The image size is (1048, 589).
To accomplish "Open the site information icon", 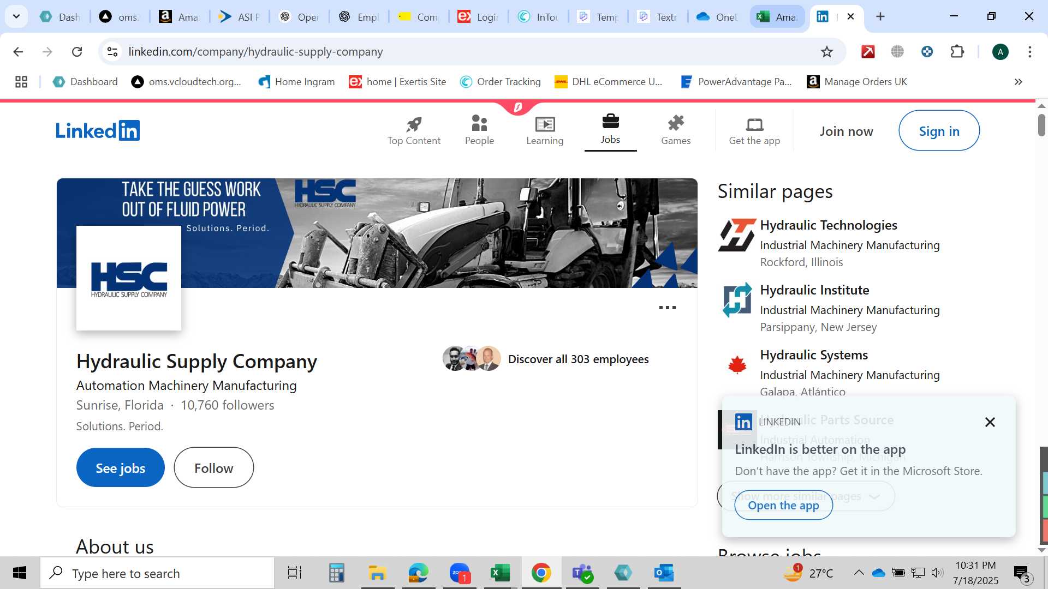I will pyautogui.click(x=112, y=52).
